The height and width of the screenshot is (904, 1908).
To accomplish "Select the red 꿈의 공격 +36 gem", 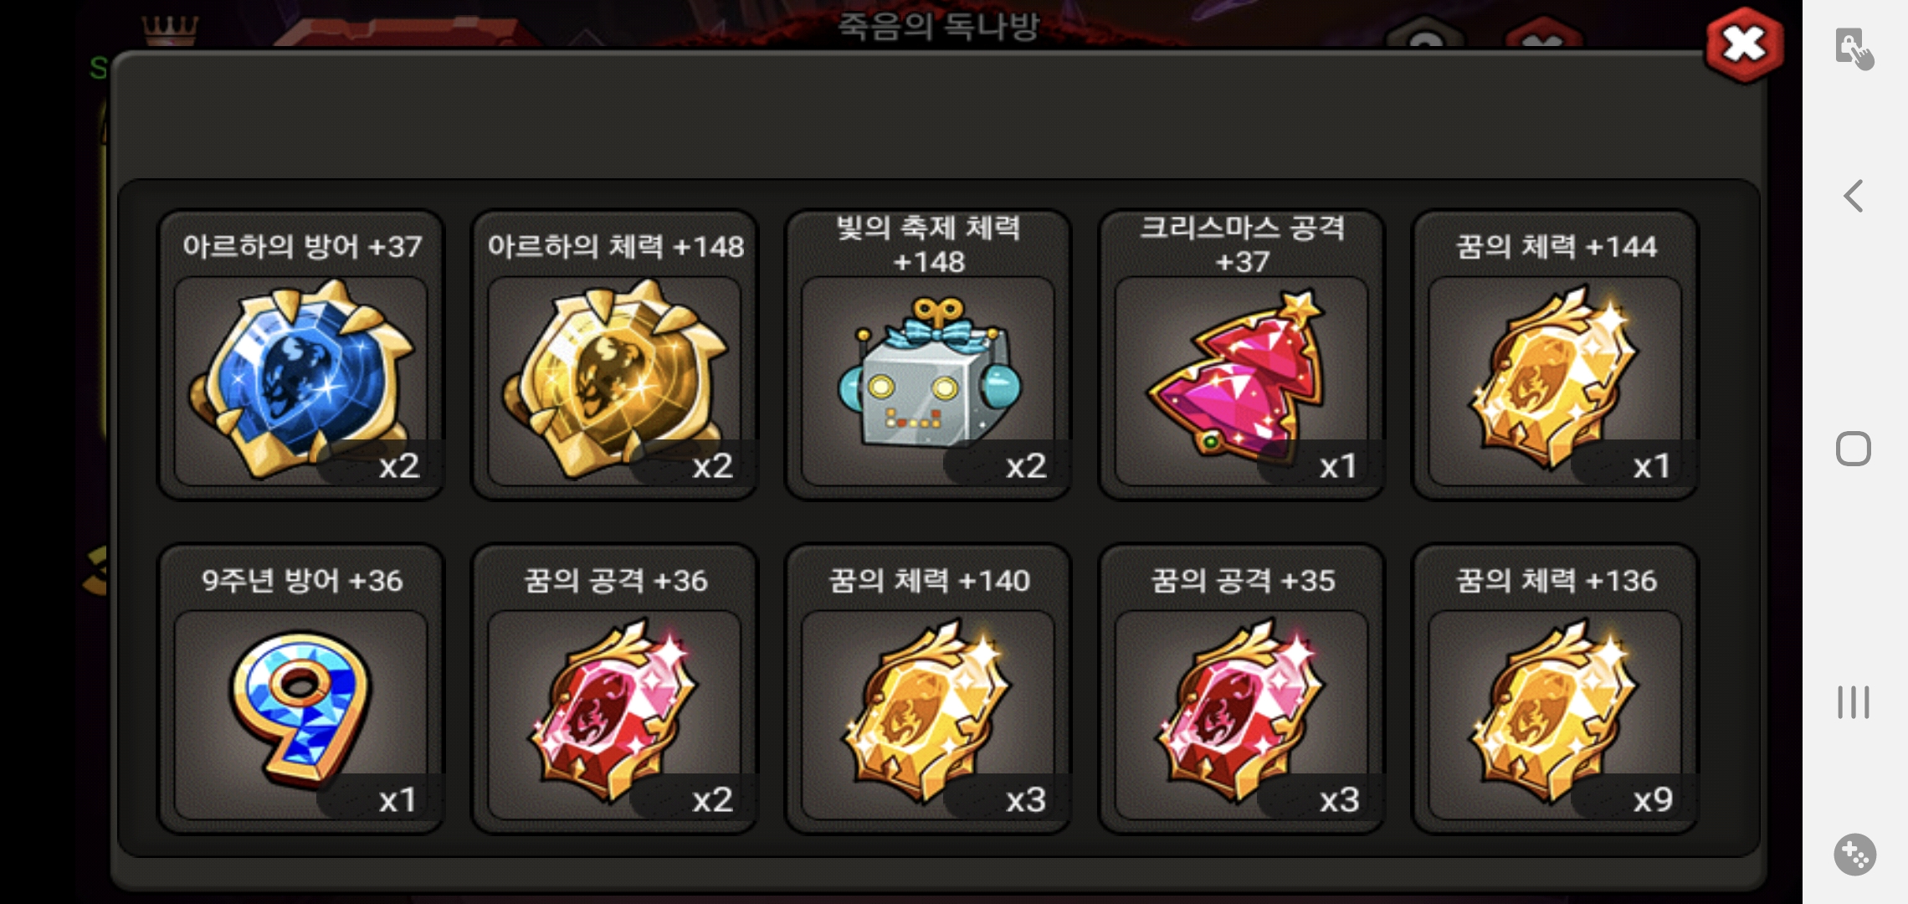I will point(614,715).
